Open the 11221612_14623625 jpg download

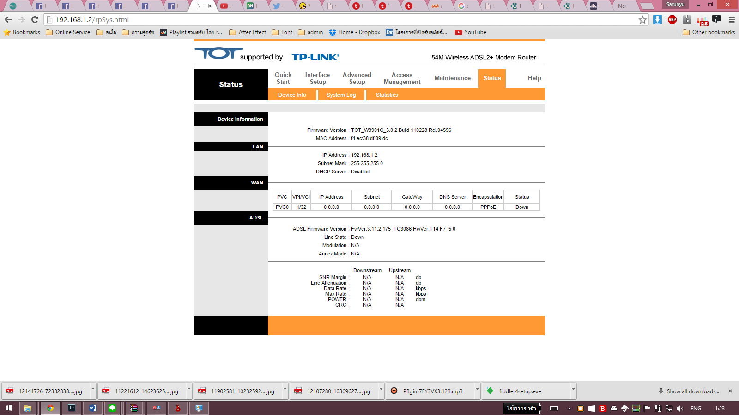142,391
